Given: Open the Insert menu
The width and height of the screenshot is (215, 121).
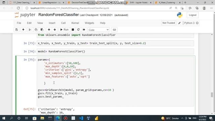Looking at the screenshot, I should [x=52, y=23].
